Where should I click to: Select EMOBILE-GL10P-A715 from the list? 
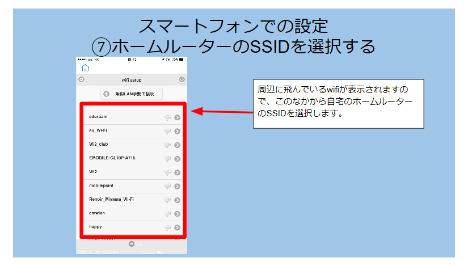point(112,158)
